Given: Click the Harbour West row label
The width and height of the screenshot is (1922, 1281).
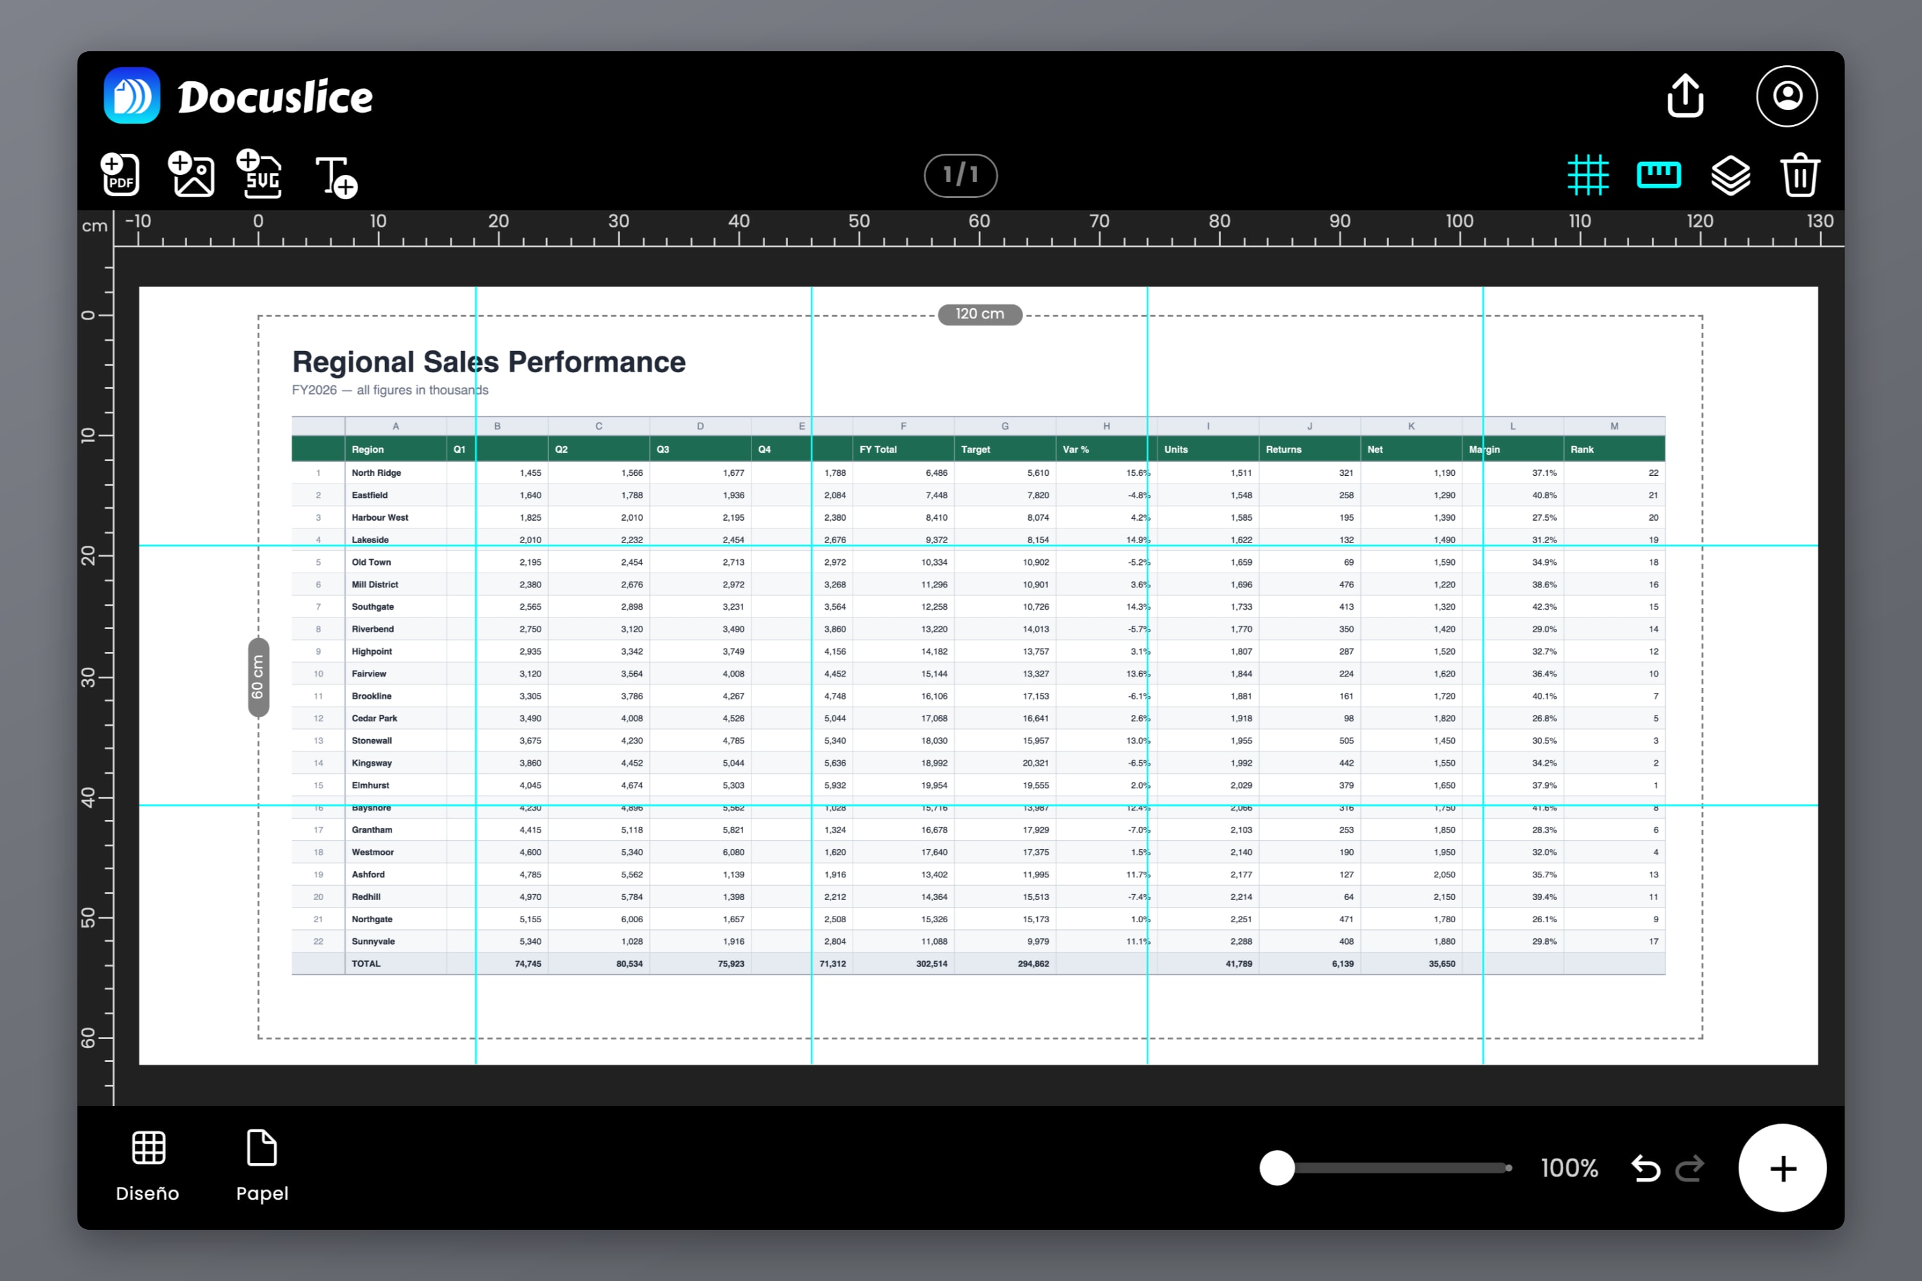Looking at the screenshot, I should click(x=380, y=518).
